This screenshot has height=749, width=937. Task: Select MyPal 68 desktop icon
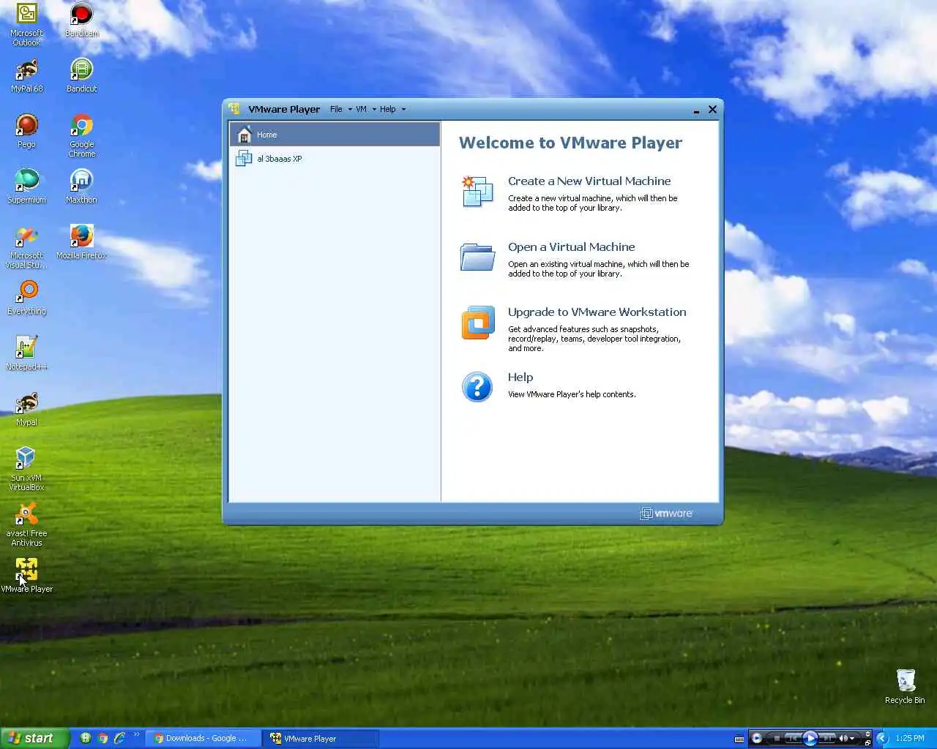pyautogui.click(x=27, y=76)
